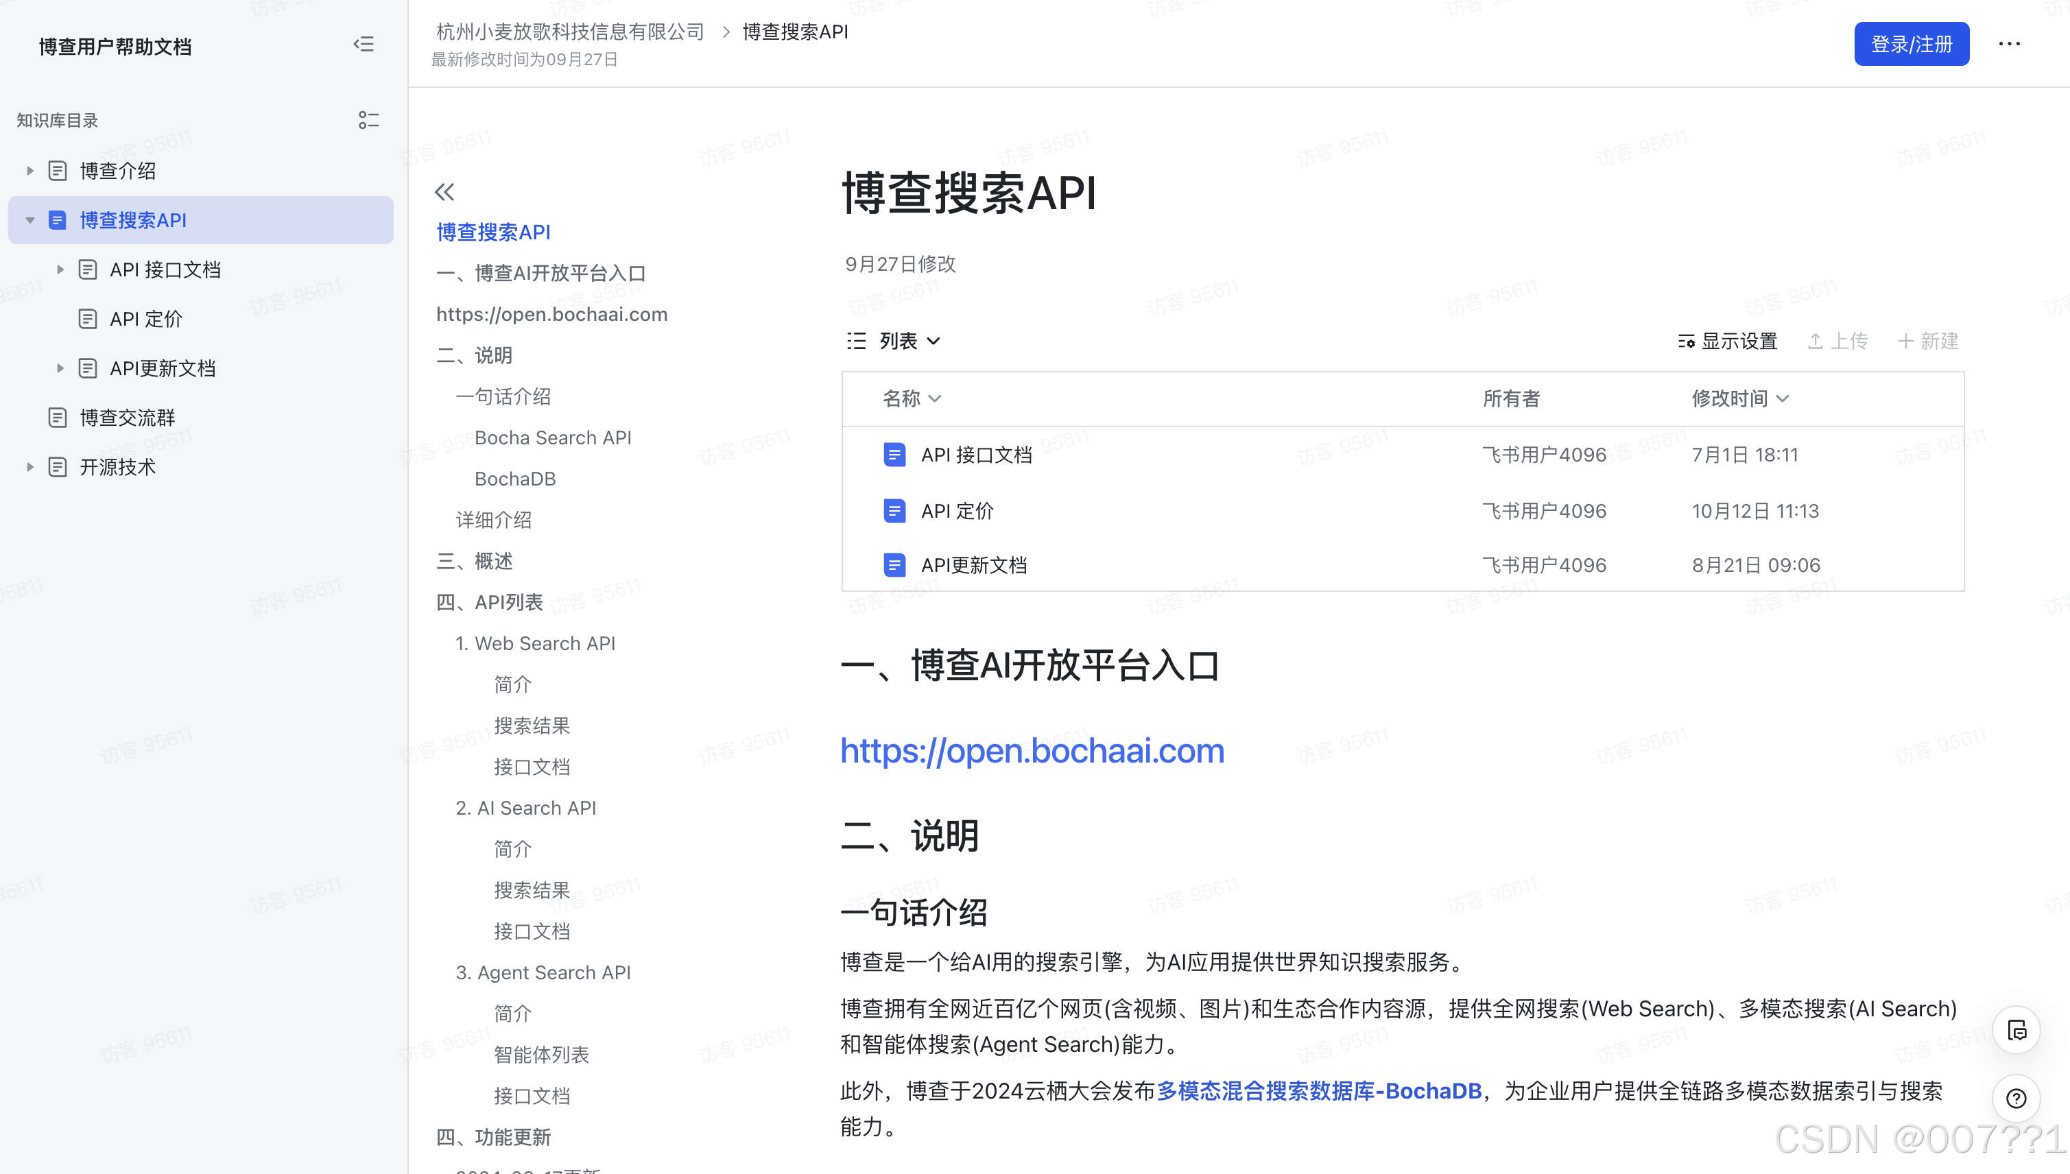2070x1174 pixels.
Task: Open the API更新文档 row in the table
Action: coord(1403,564)
